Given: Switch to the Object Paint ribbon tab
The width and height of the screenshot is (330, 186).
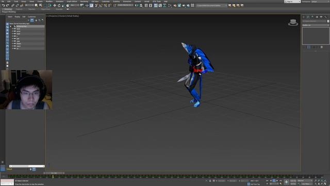Looking at the screenshot, I should click(46, 9).
